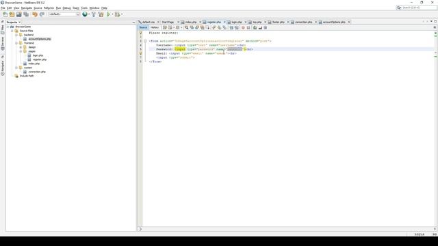Open the Tools menu
This screenshot has height=246, width=438.
click(x=84, y=8)
